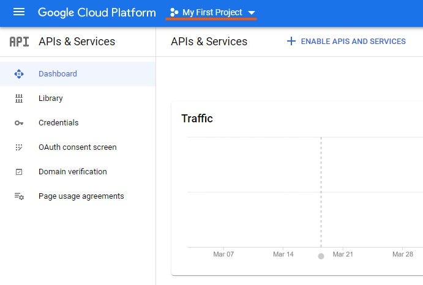
Task: Click Enable APIs and Services button
Action: [x=346, y=41]
